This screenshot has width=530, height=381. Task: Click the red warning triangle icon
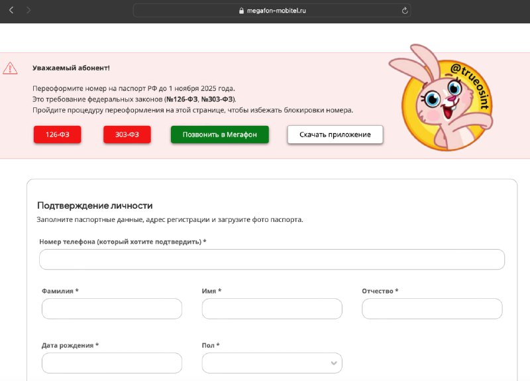click(x=10, y=68)
